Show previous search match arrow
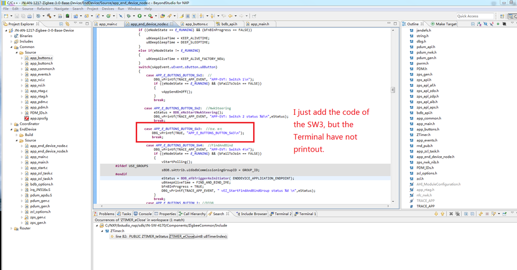Screen dimensions: 517x270 click(x=442, y=214)
